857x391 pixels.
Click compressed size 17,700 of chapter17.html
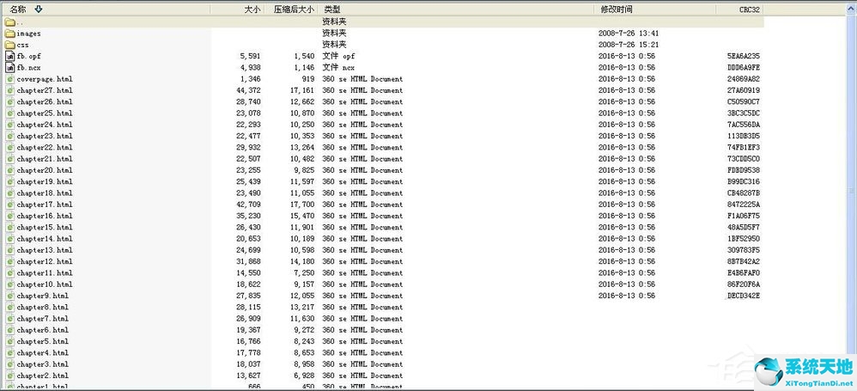click(x=302, y=205)
